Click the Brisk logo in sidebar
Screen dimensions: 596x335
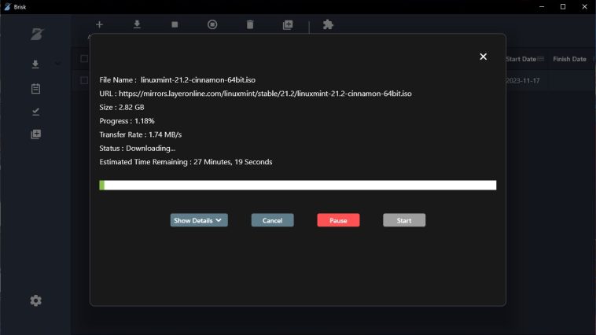(37, 35)
